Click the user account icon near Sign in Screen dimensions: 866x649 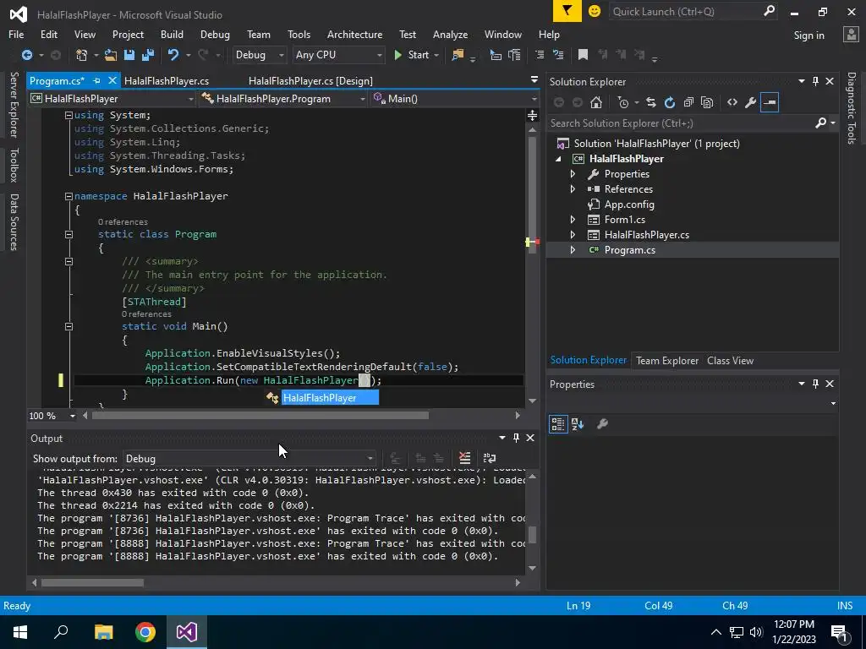coord(851,35)
